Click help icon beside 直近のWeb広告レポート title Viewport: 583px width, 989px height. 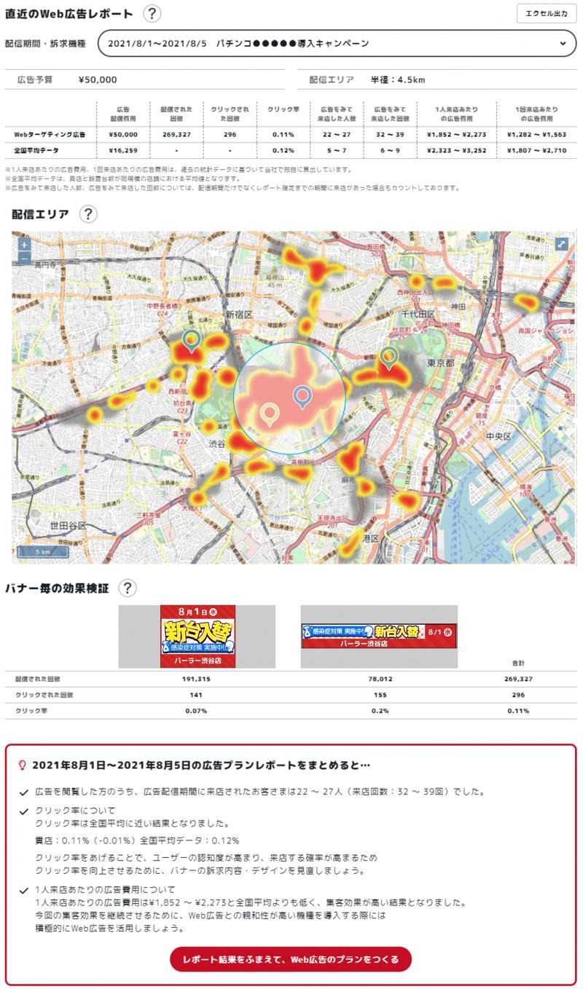coord(152,14)
